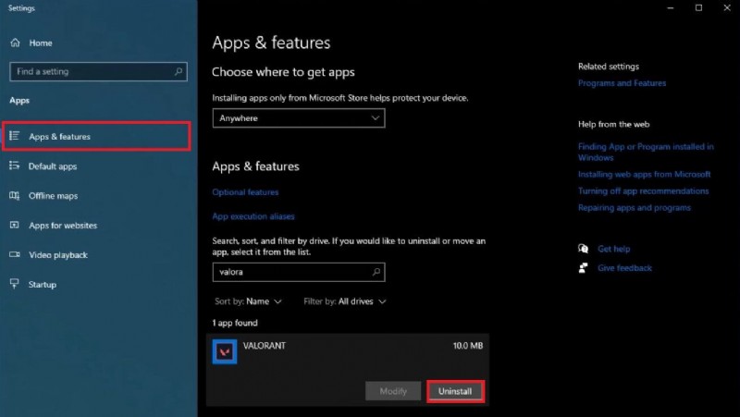Click the Find a setting search field
Viewport: 740px width, 417px height.
(98, 72)
